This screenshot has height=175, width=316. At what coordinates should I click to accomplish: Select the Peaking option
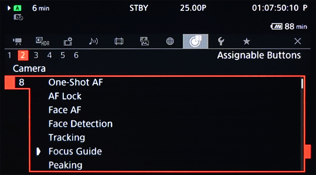click(65, 165)
